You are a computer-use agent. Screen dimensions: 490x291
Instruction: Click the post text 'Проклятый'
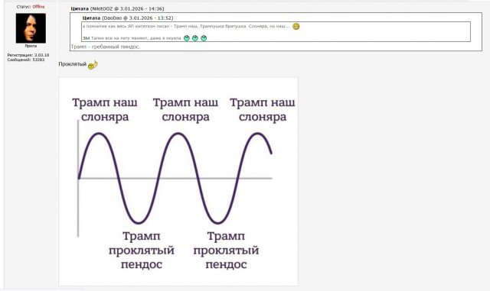pyautogui.click(x=72, y=64)
